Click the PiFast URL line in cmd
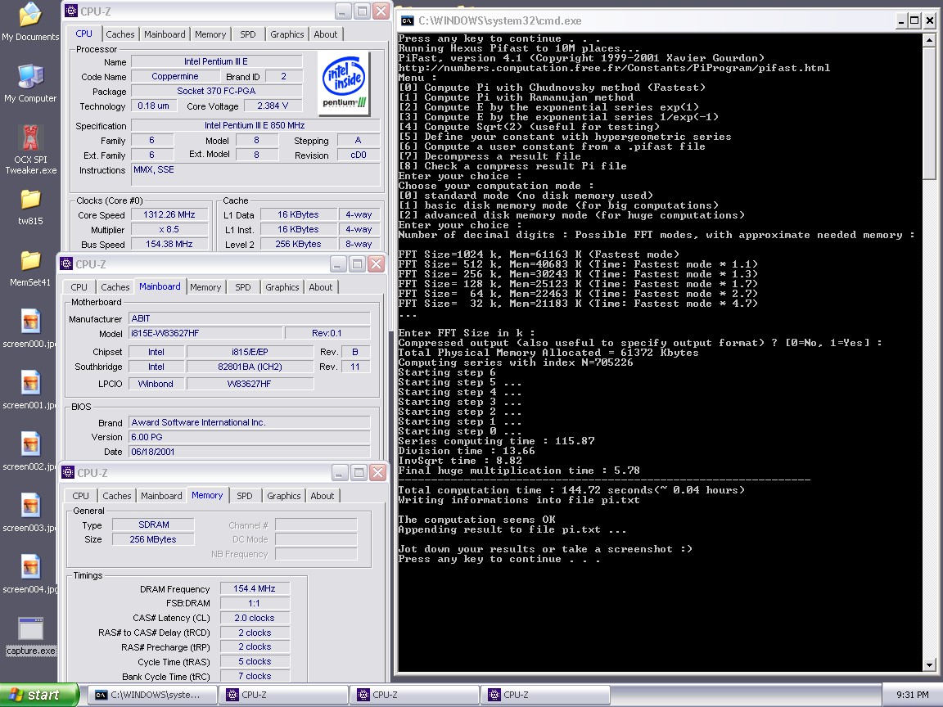This screenshot has height=707, width=943. point(614,68)
